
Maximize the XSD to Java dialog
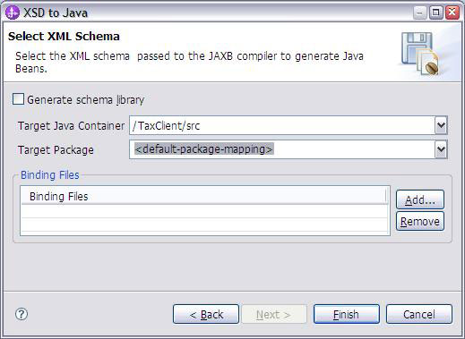[x=435, y=13]
